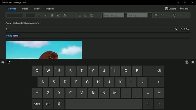Screen dimensions: 196x110
Task: Tap the right arrow key
Action: (159, 104)
